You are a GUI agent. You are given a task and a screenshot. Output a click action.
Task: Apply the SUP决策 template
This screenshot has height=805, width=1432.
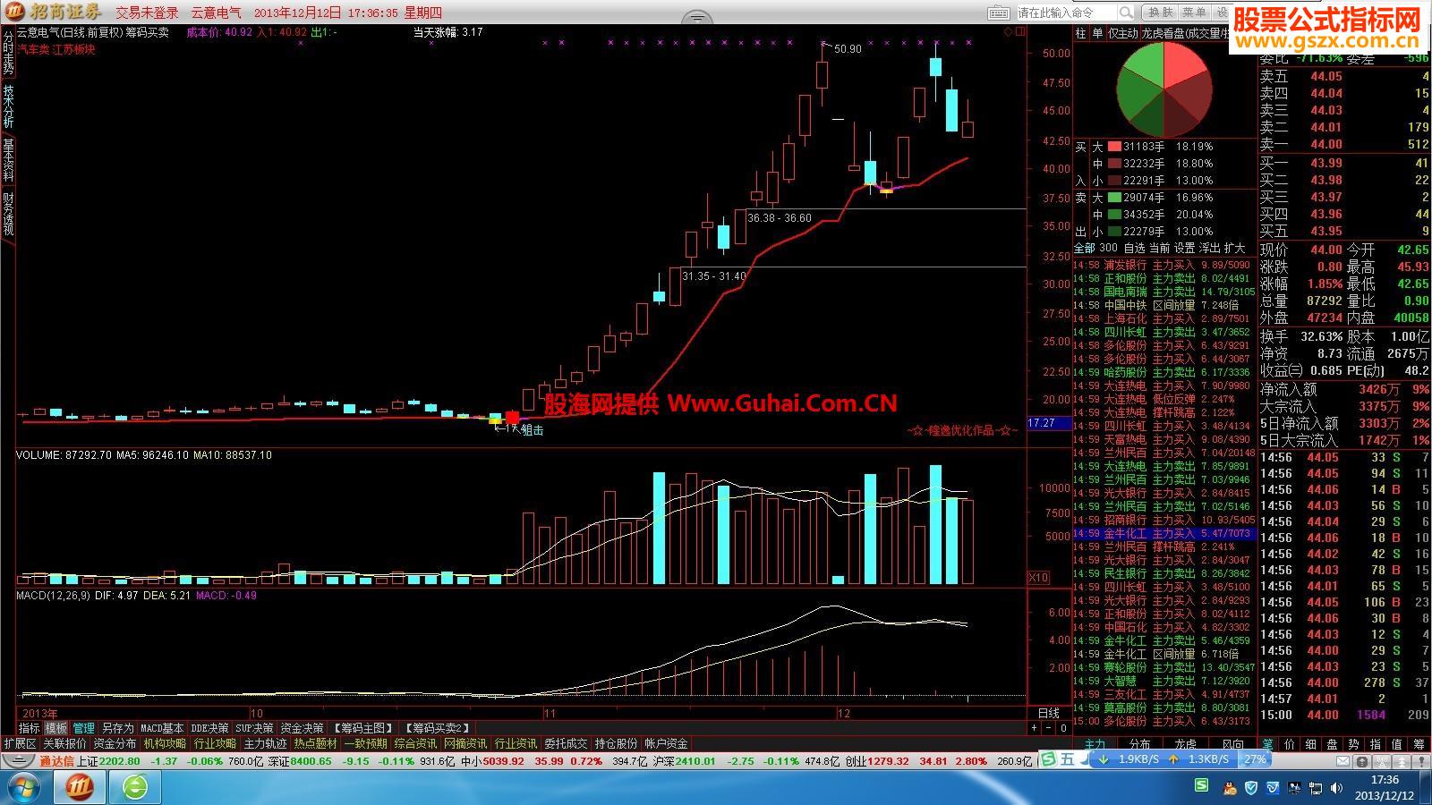[255, 729]
